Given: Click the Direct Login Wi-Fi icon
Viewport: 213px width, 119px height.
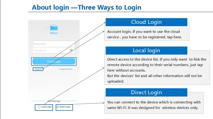Looking at the screenshot, I should [x=58, y=107].
